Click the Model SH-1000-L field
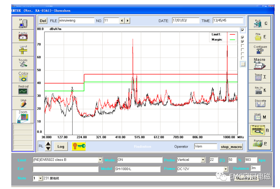 [x=138, y=169]
